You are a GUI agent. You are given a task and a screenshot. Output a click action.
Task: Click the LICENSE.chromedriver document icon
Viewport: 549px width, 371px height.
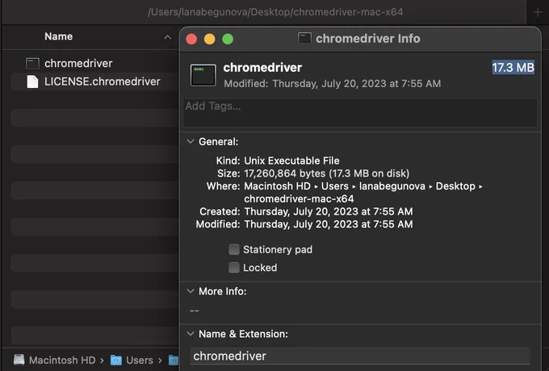[x=32, y=81]
